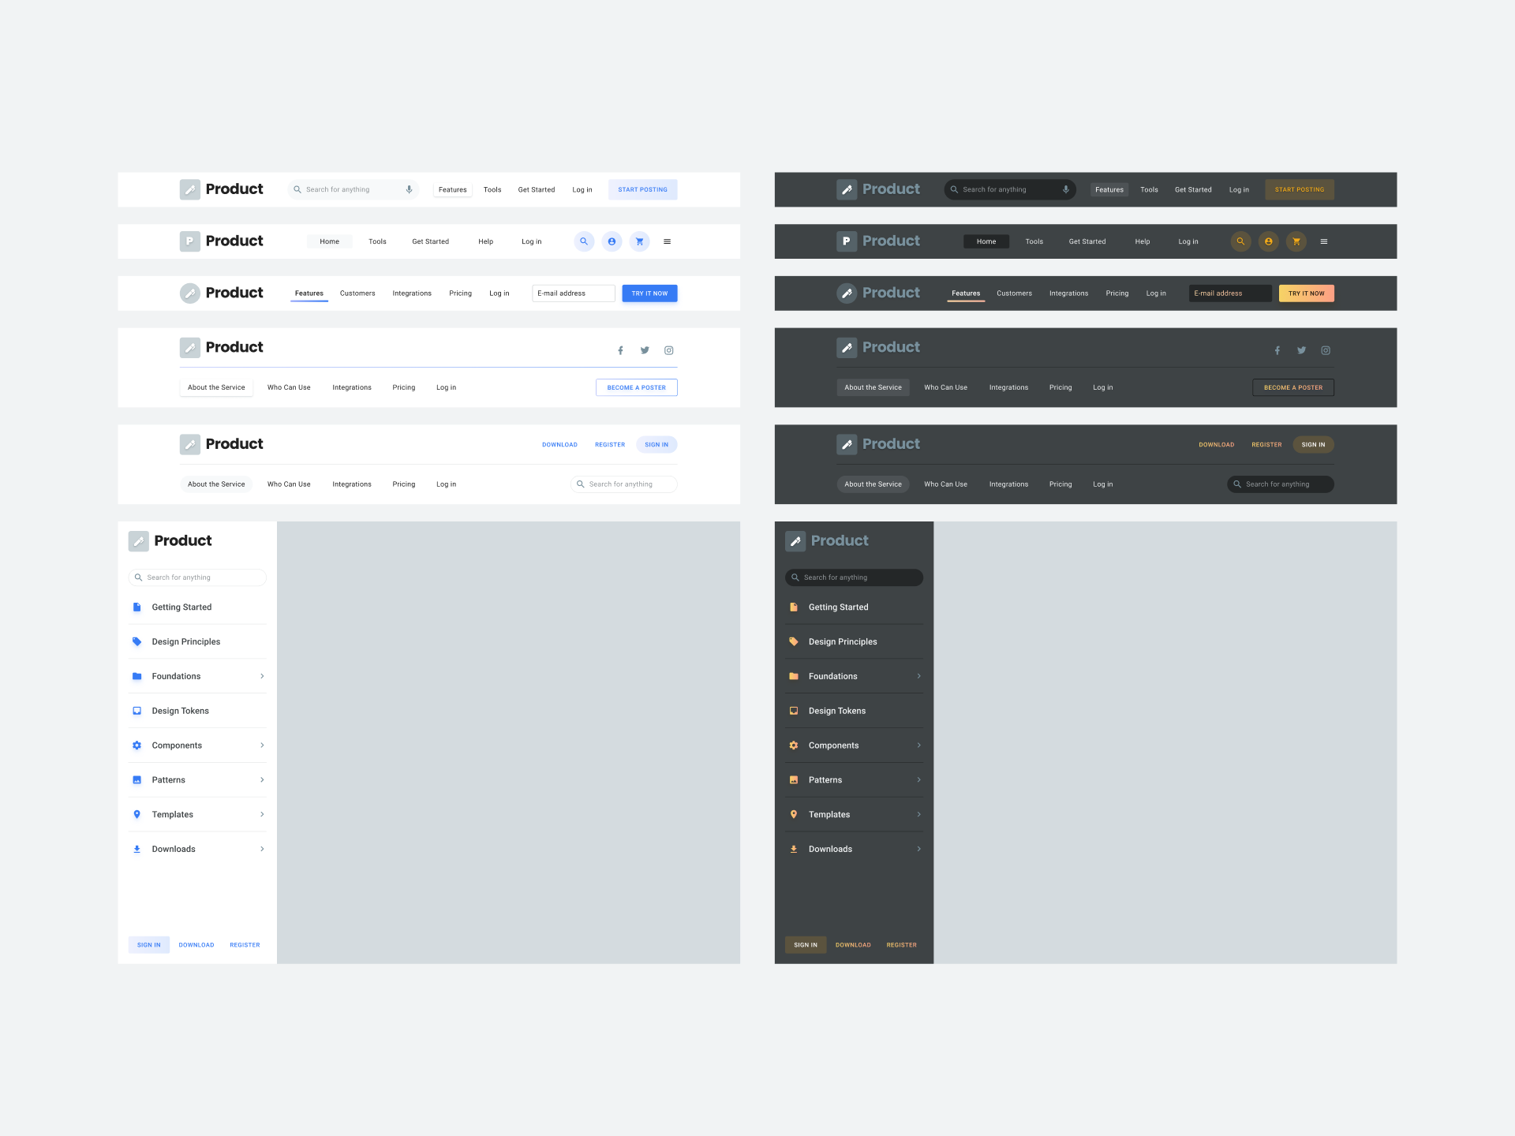Click DOWNLOAD at bottom of dark sidebar

853,945
